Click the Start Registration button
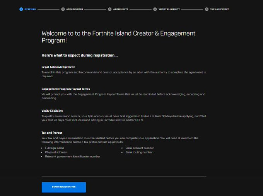The height and width of the screenshot is (196, 263). [64, 187]
